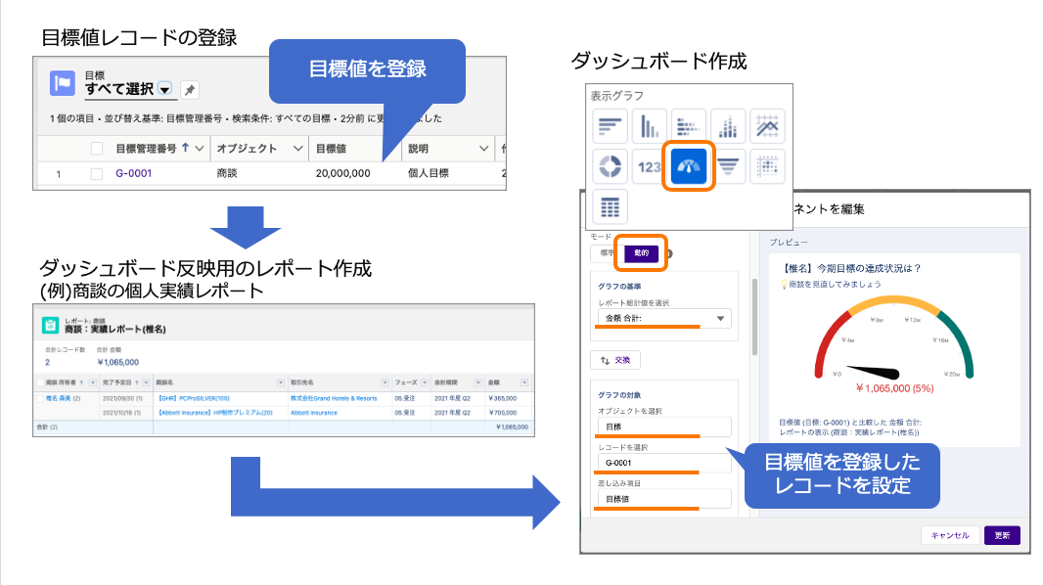
Task: Tick the select-all checkbox in 目標 list header
Action: pyautogui.click(x=97, y=149)
